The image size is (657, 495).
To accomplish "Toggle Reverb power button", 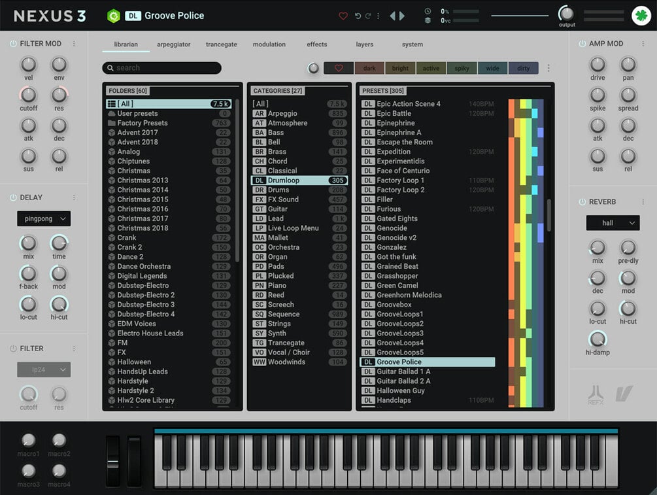I will 582,202.
